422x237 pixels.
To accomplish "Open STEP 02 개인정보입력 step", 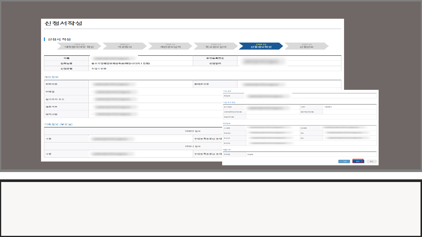I will 170,46.
